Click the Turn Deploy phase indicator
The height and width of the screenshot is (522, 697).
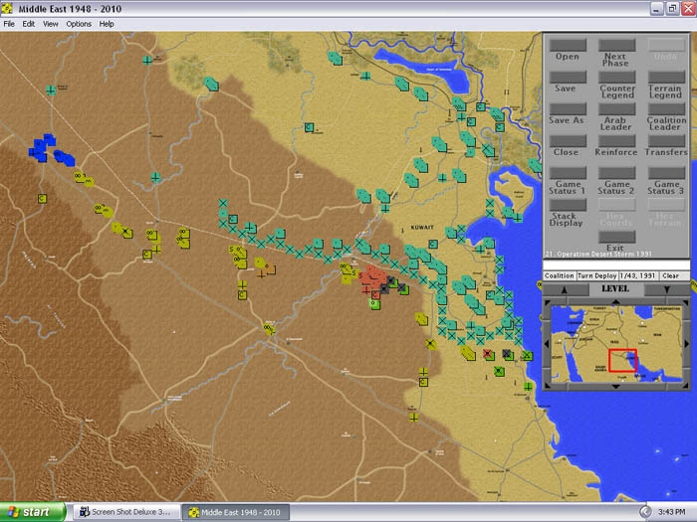597,275
